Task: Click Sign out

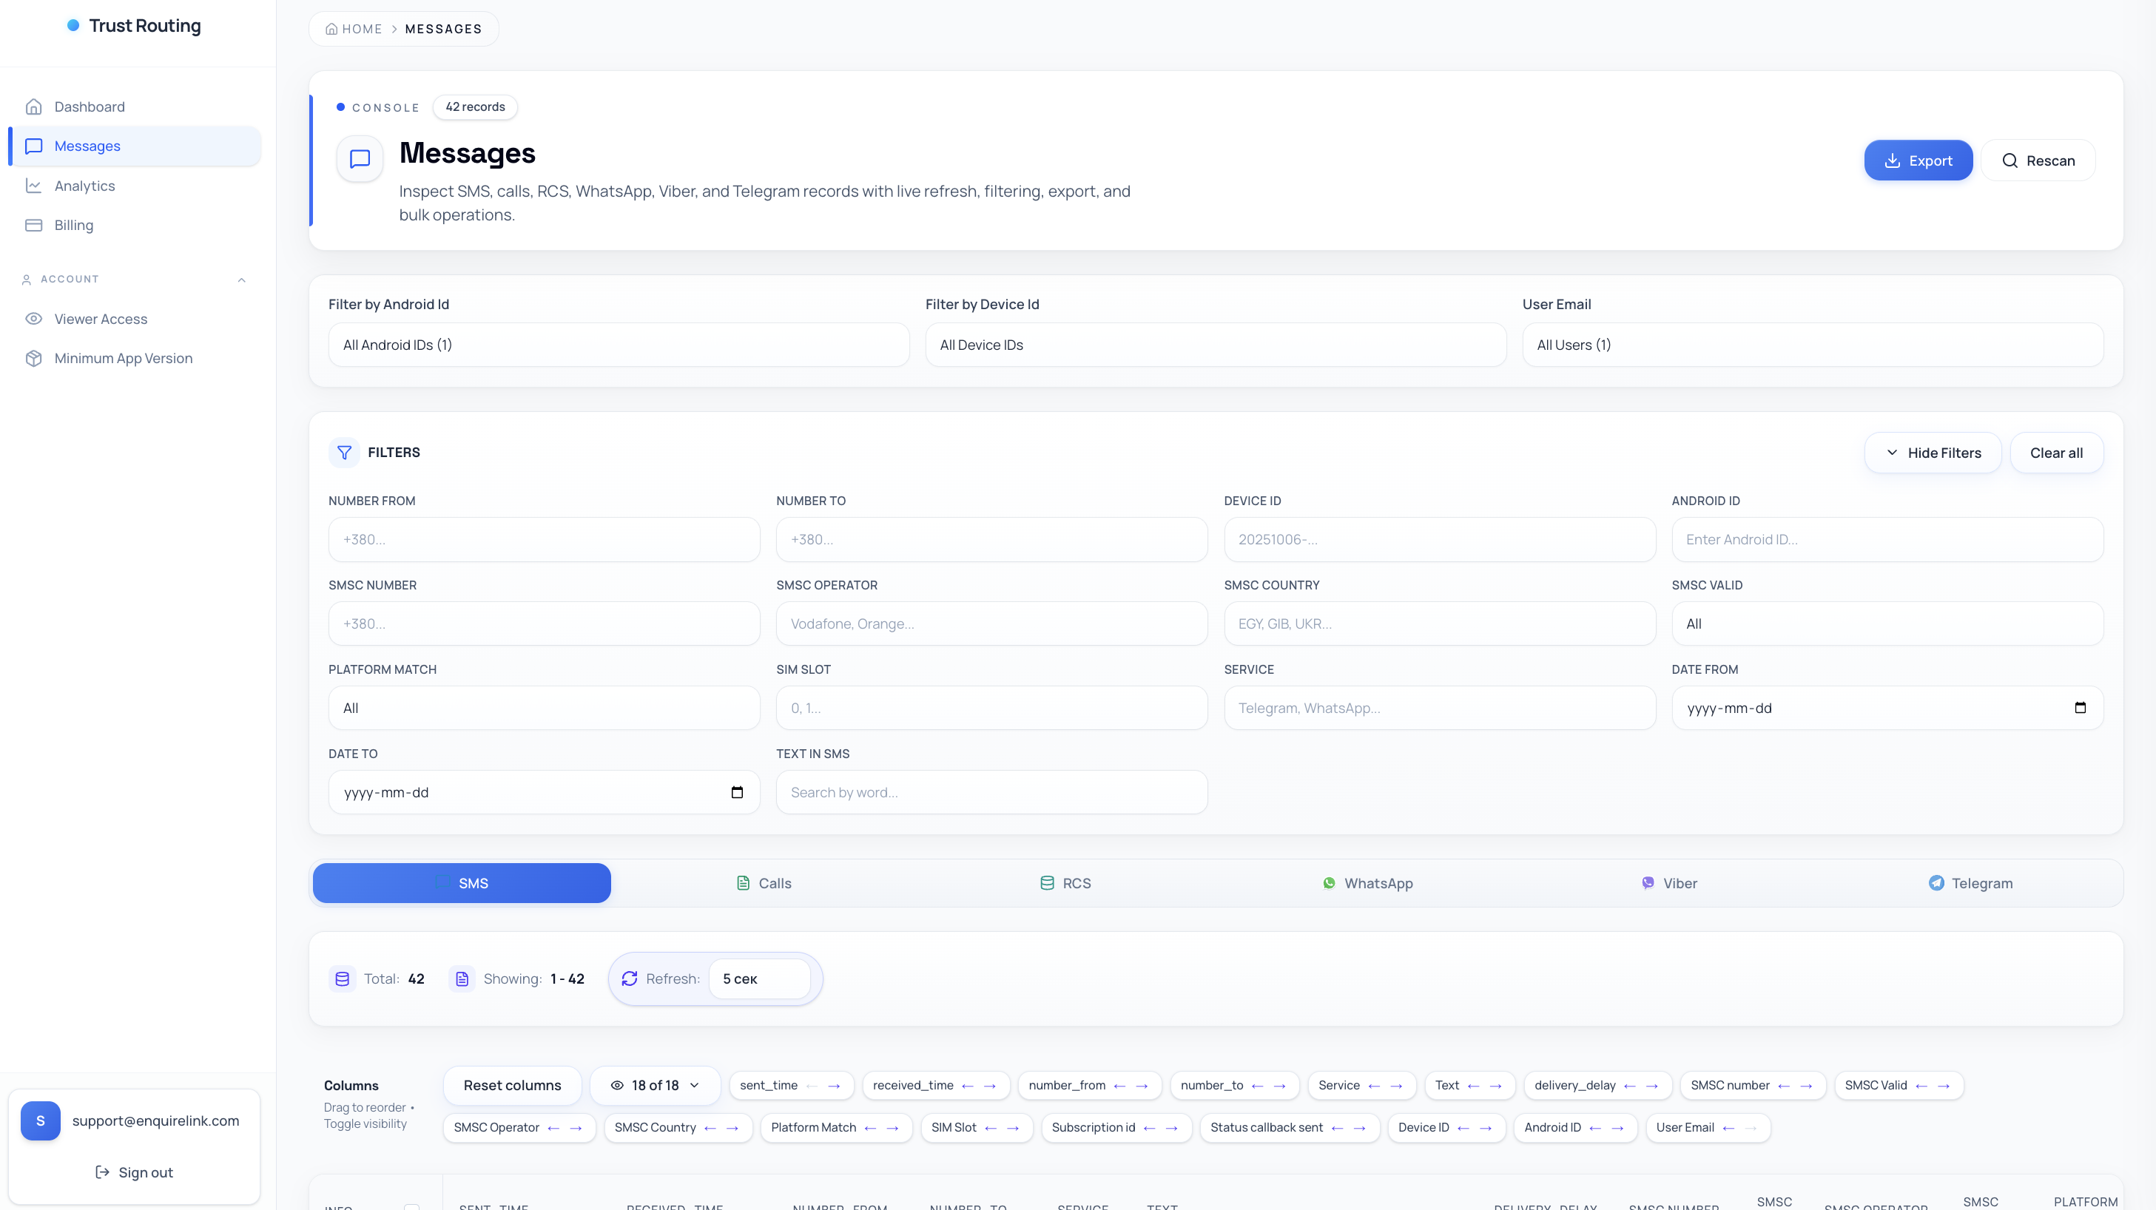Action: pos(134,1172)
